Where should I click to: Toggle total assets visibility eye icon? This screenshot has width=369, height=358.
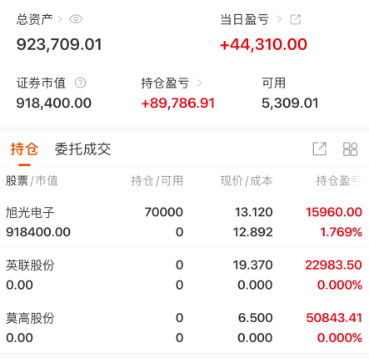point(76,19)
